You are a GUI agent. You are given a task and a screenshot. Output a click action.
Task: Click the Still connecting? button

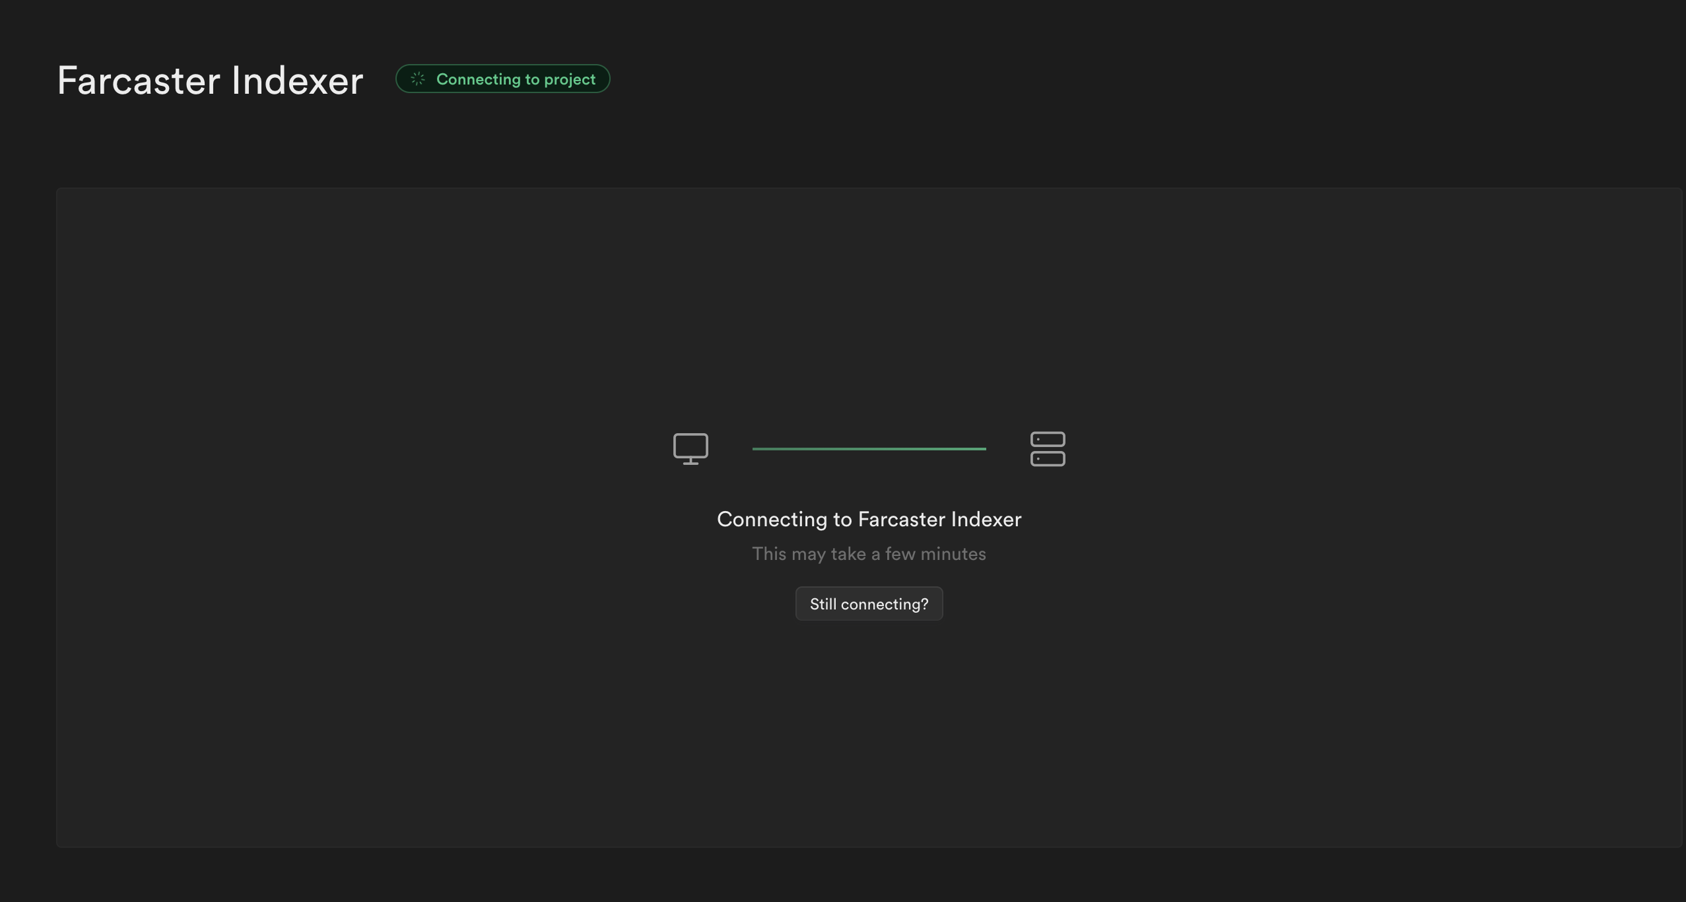click(x=869, y=604)
